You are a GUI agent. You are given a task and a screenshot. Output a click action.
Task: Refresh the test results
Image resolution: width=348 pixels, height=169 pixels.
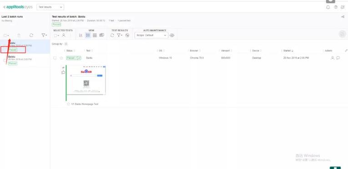click(x=112, y=35)
